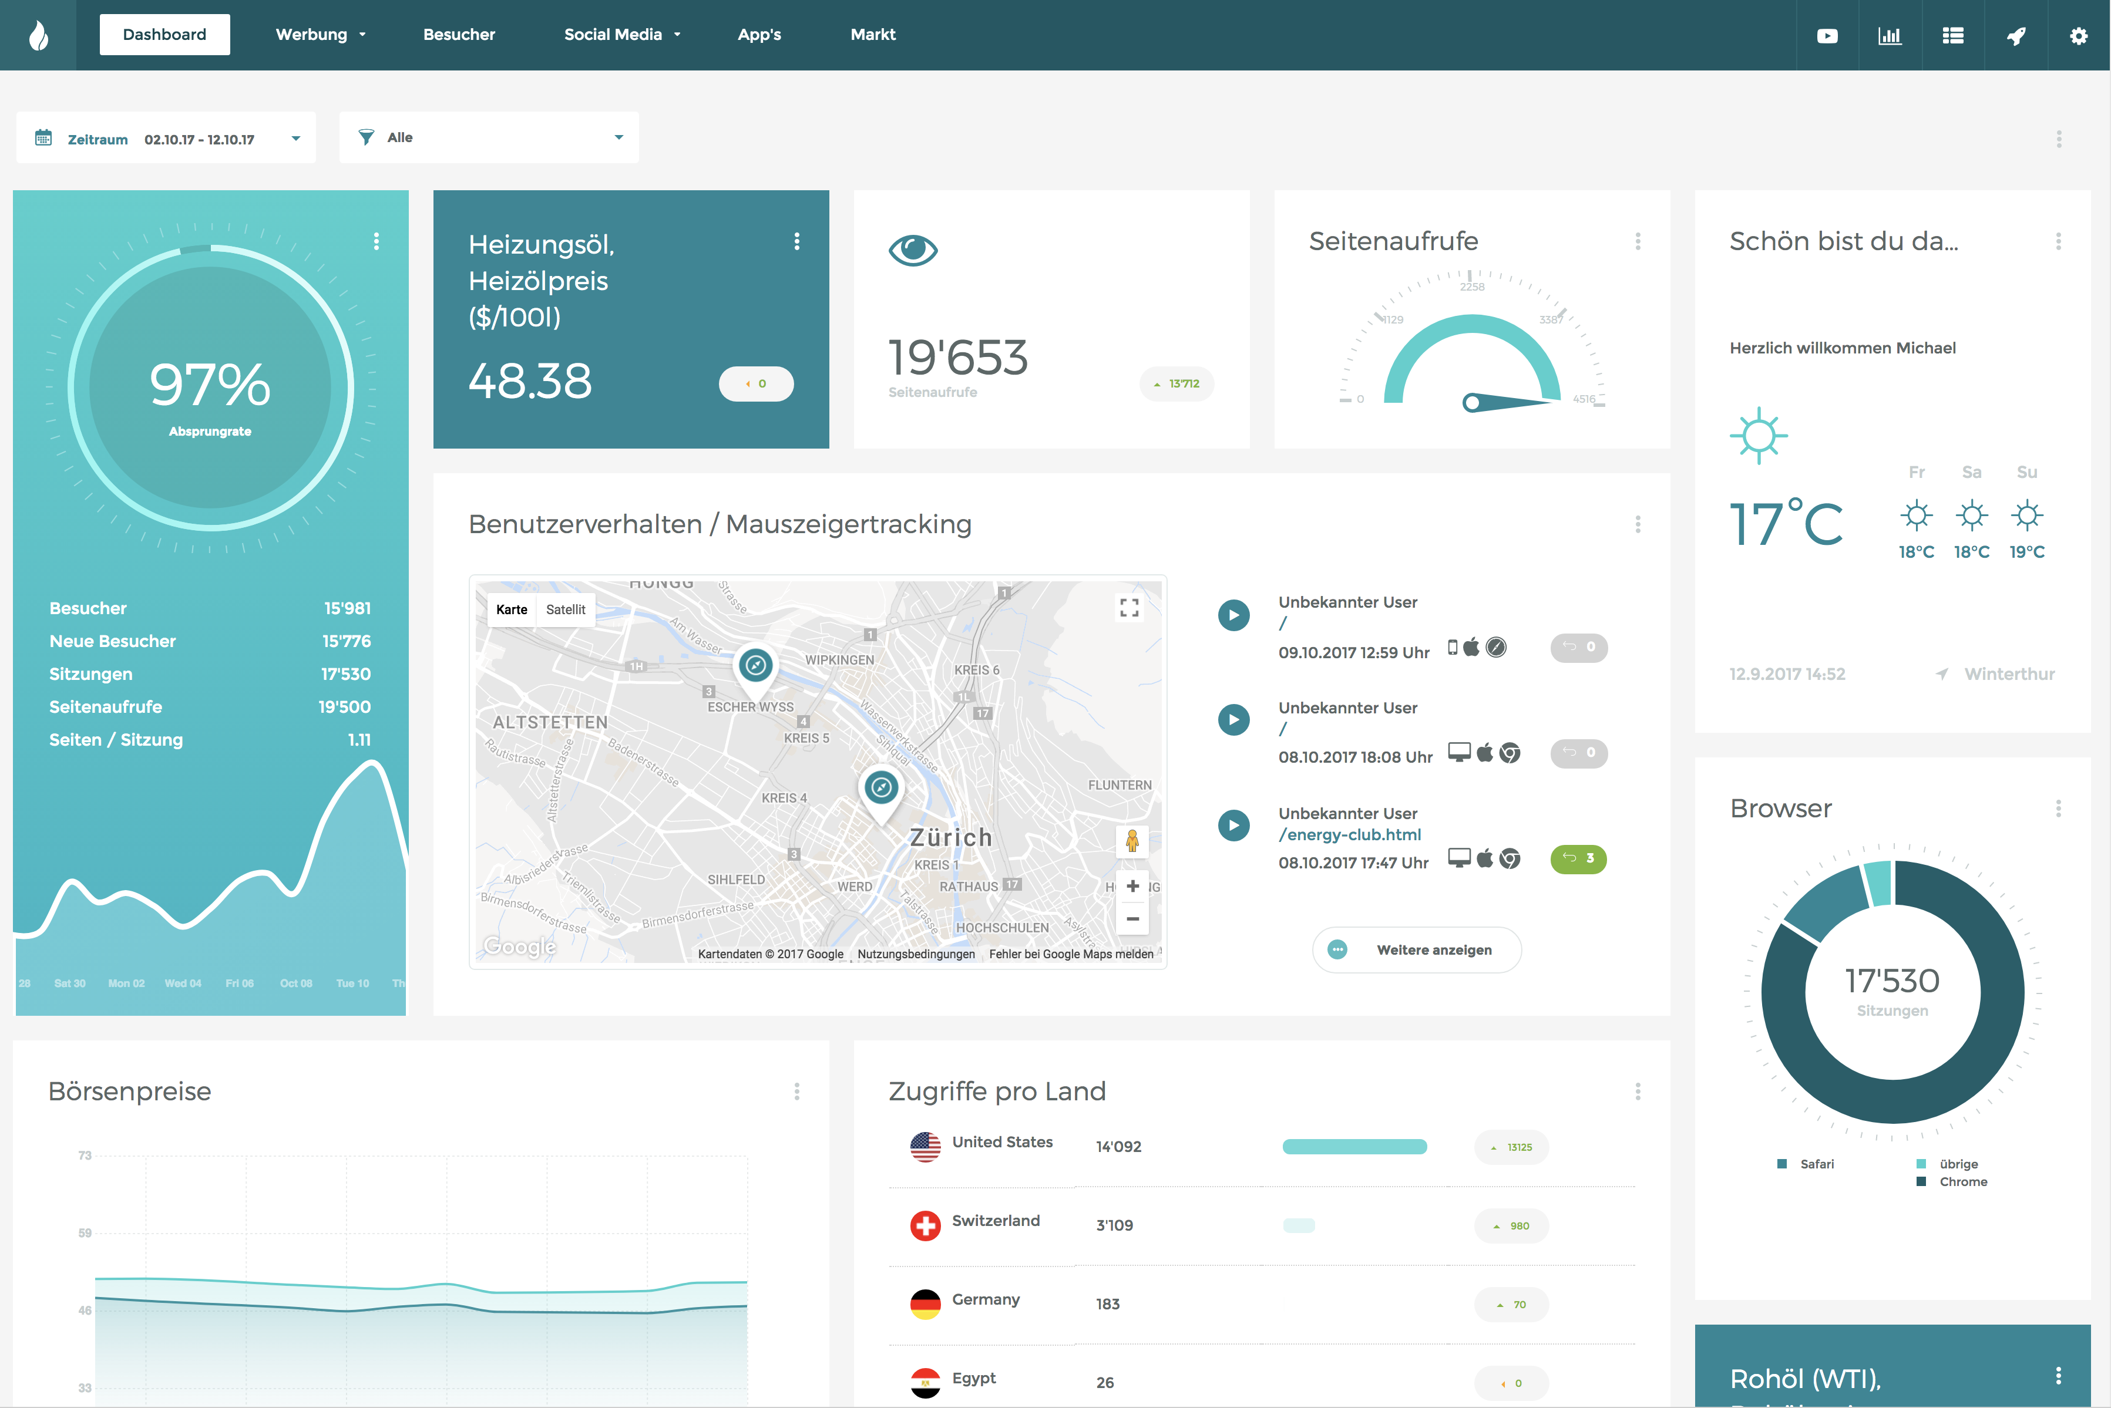Viewport: 2111px width, 1408px height.
Task: Click the list view icon in navbar
Action: click(1952, 36)
